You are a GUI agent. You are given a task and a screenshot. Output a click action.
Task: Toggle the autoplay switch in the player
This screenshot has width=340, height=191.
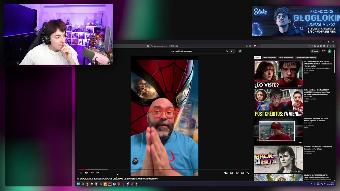click(x=226, y=173)
